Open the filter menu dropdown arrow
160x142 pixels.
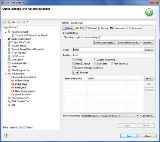tap(28, 22)
